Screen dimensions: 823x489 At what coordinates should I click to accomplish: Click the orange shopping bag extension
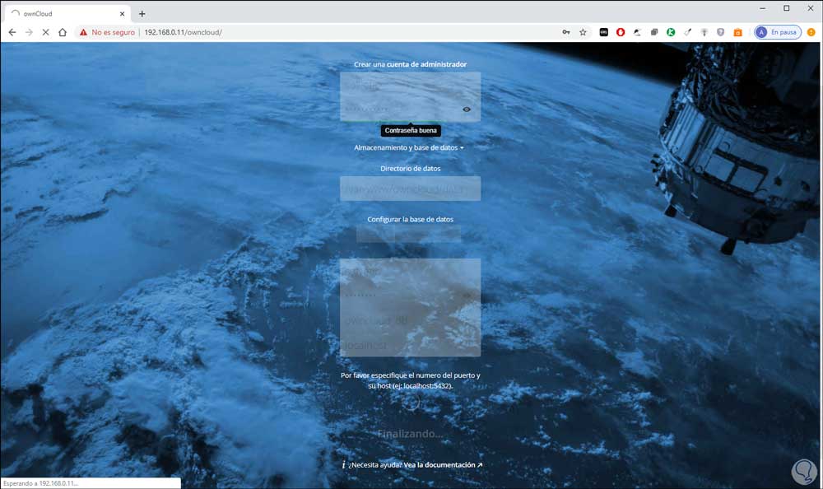pyautogui.click(x=737, y=32)
